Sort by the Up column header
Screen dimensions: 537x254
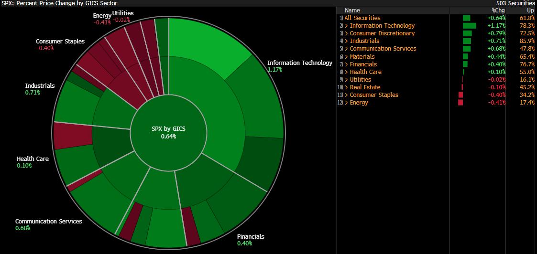pyautogui.click(x=530, y=10)
